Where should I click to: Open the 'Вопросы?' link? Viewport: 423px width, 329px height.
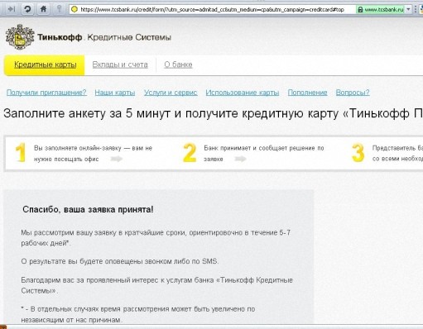point(353,93)
